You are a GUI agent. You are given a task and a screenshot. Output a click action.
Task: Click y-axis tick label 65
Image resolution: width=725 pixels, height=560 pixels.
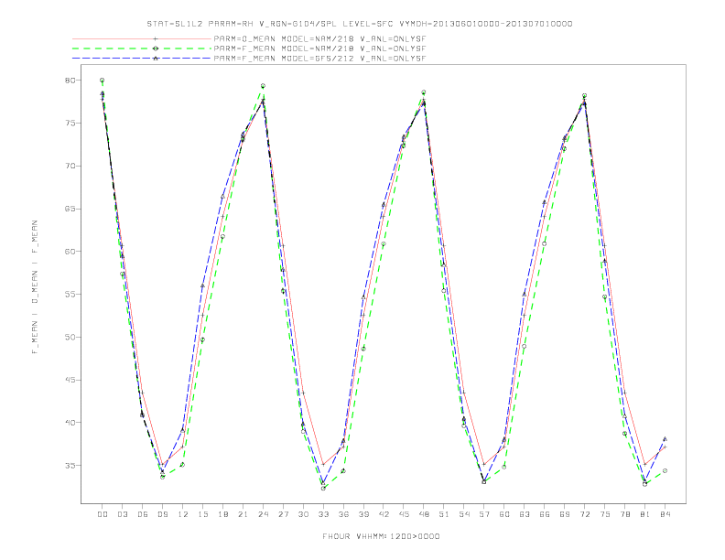tap(70, 209)
